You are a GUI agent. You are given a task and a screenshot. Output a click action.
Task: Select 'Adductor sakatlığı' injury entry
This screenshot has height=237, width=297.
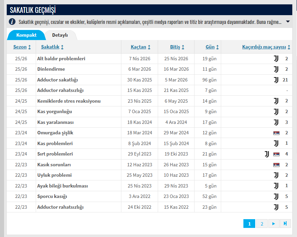(58, 80)
